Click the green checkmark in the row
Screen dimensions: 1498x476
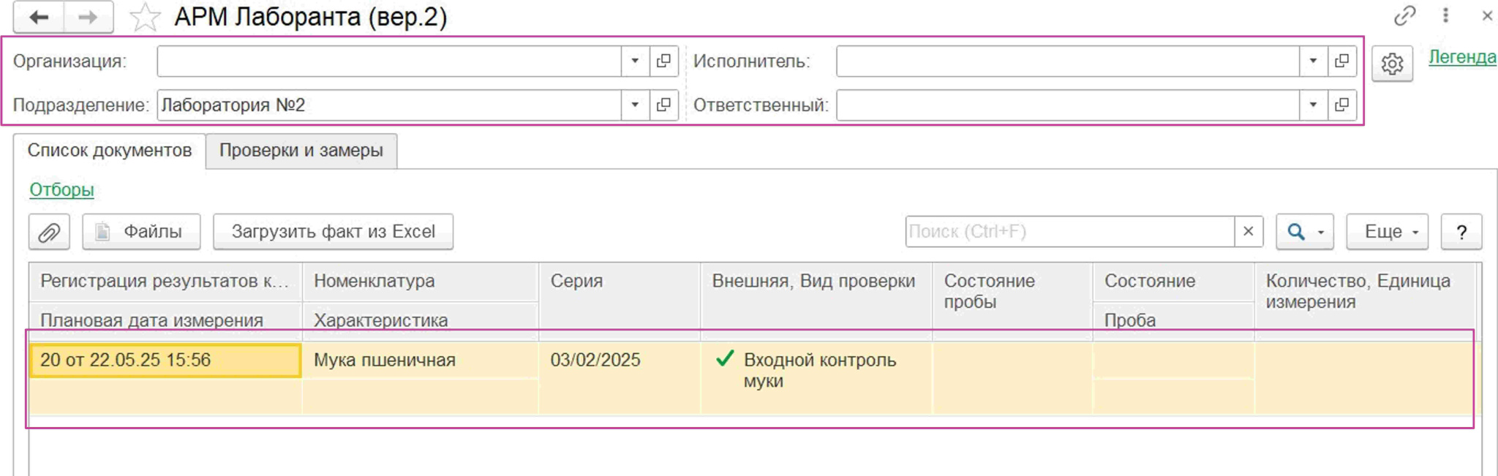[x=725, y=358]
